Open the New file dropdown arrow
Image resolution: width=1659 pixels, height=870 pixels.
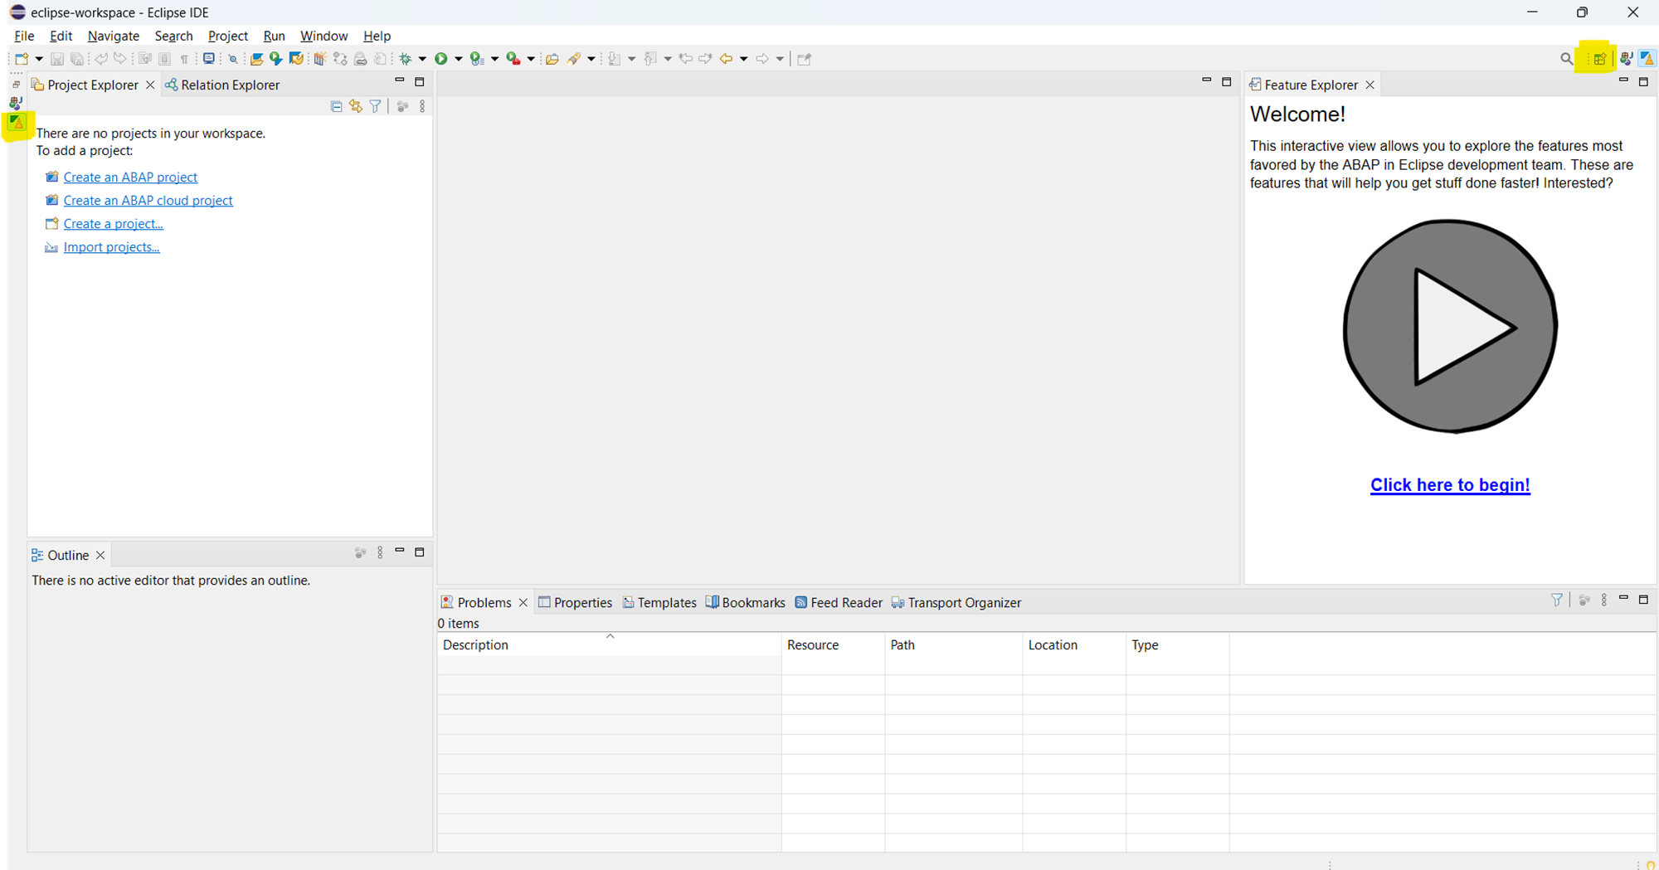pos(39,59)
